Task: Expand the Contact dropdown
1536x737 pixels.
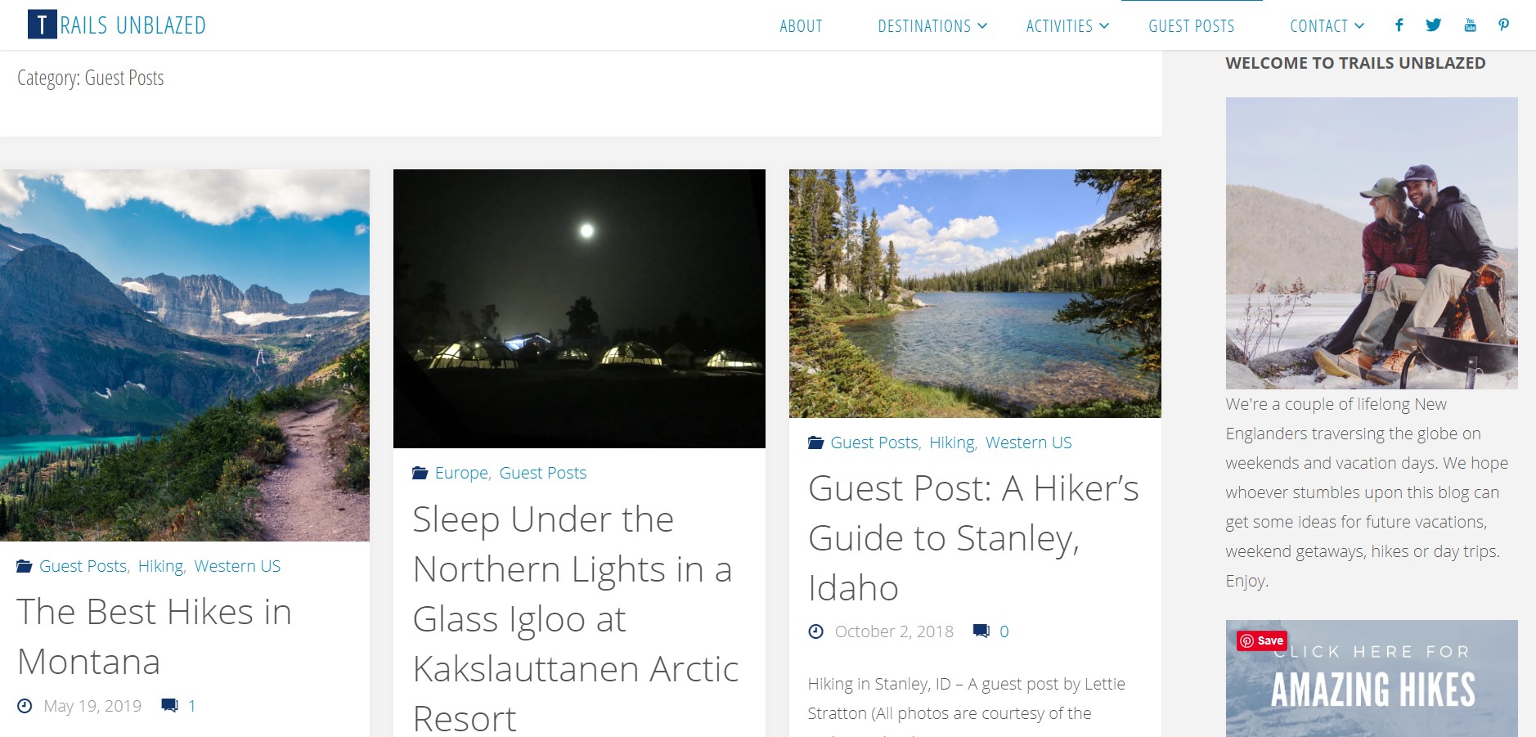Action: [1319, 25]
